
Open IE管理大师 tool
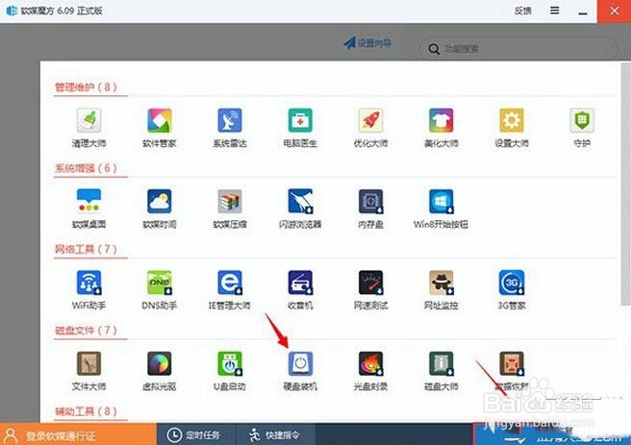coord(230,290)
